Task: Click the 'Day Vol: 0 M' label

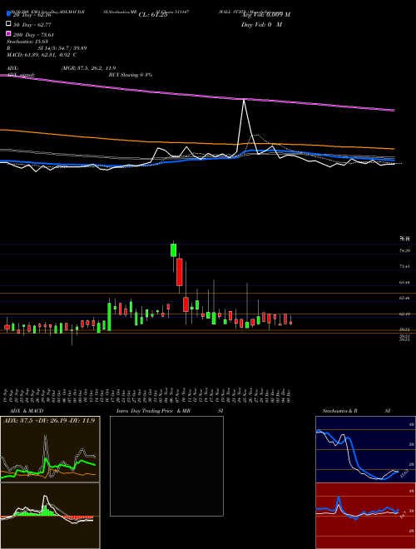Action: click(x=261, y=24)
